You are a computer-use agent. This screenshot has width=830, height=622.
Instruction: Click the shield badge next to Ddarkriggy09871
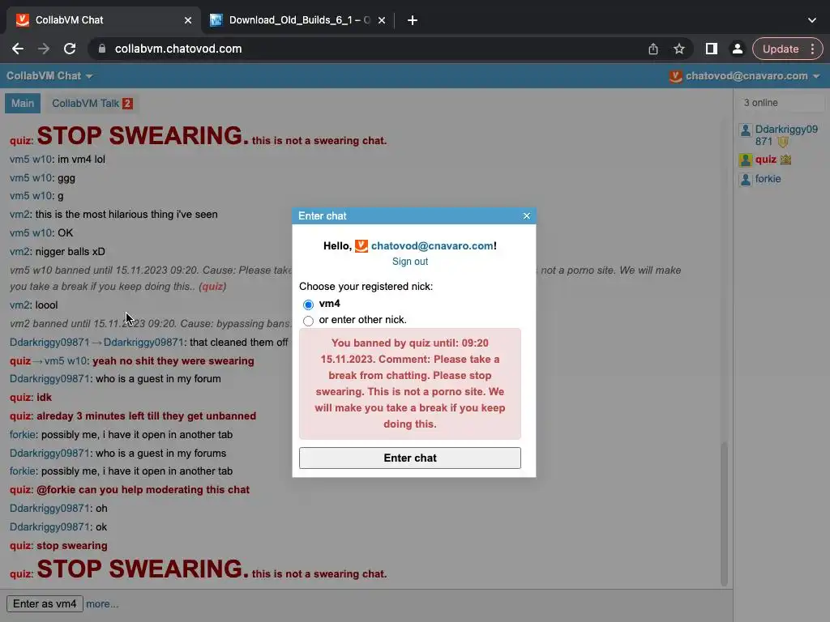pyautogui.click(x=783, y=142)
